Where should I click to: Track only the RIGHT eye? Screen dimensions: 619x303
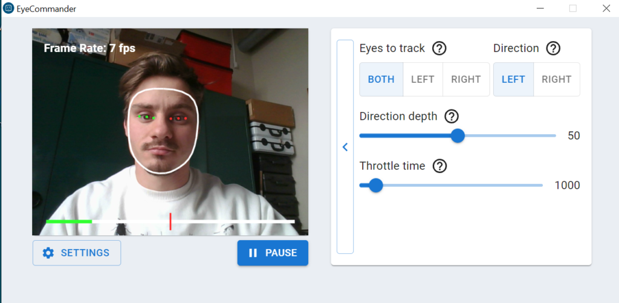pyautogui.click(x=466, y=79)
